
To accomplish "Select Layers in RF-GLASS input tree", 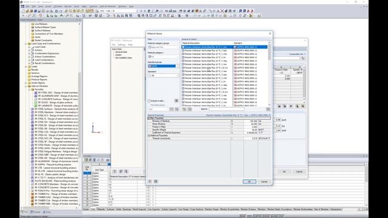I will pos(118,55).
